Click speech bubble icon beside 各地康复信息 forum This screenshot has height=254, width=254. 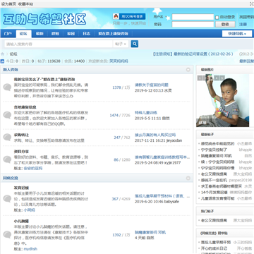[7, 115]
